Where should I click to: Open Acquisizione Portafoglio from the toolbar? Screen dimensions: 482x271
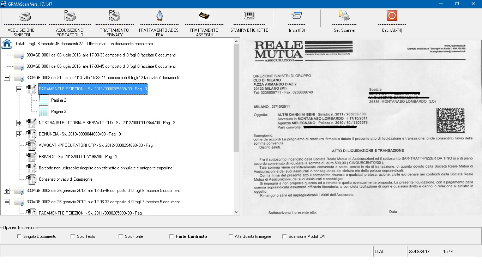(x=70, y=16)
